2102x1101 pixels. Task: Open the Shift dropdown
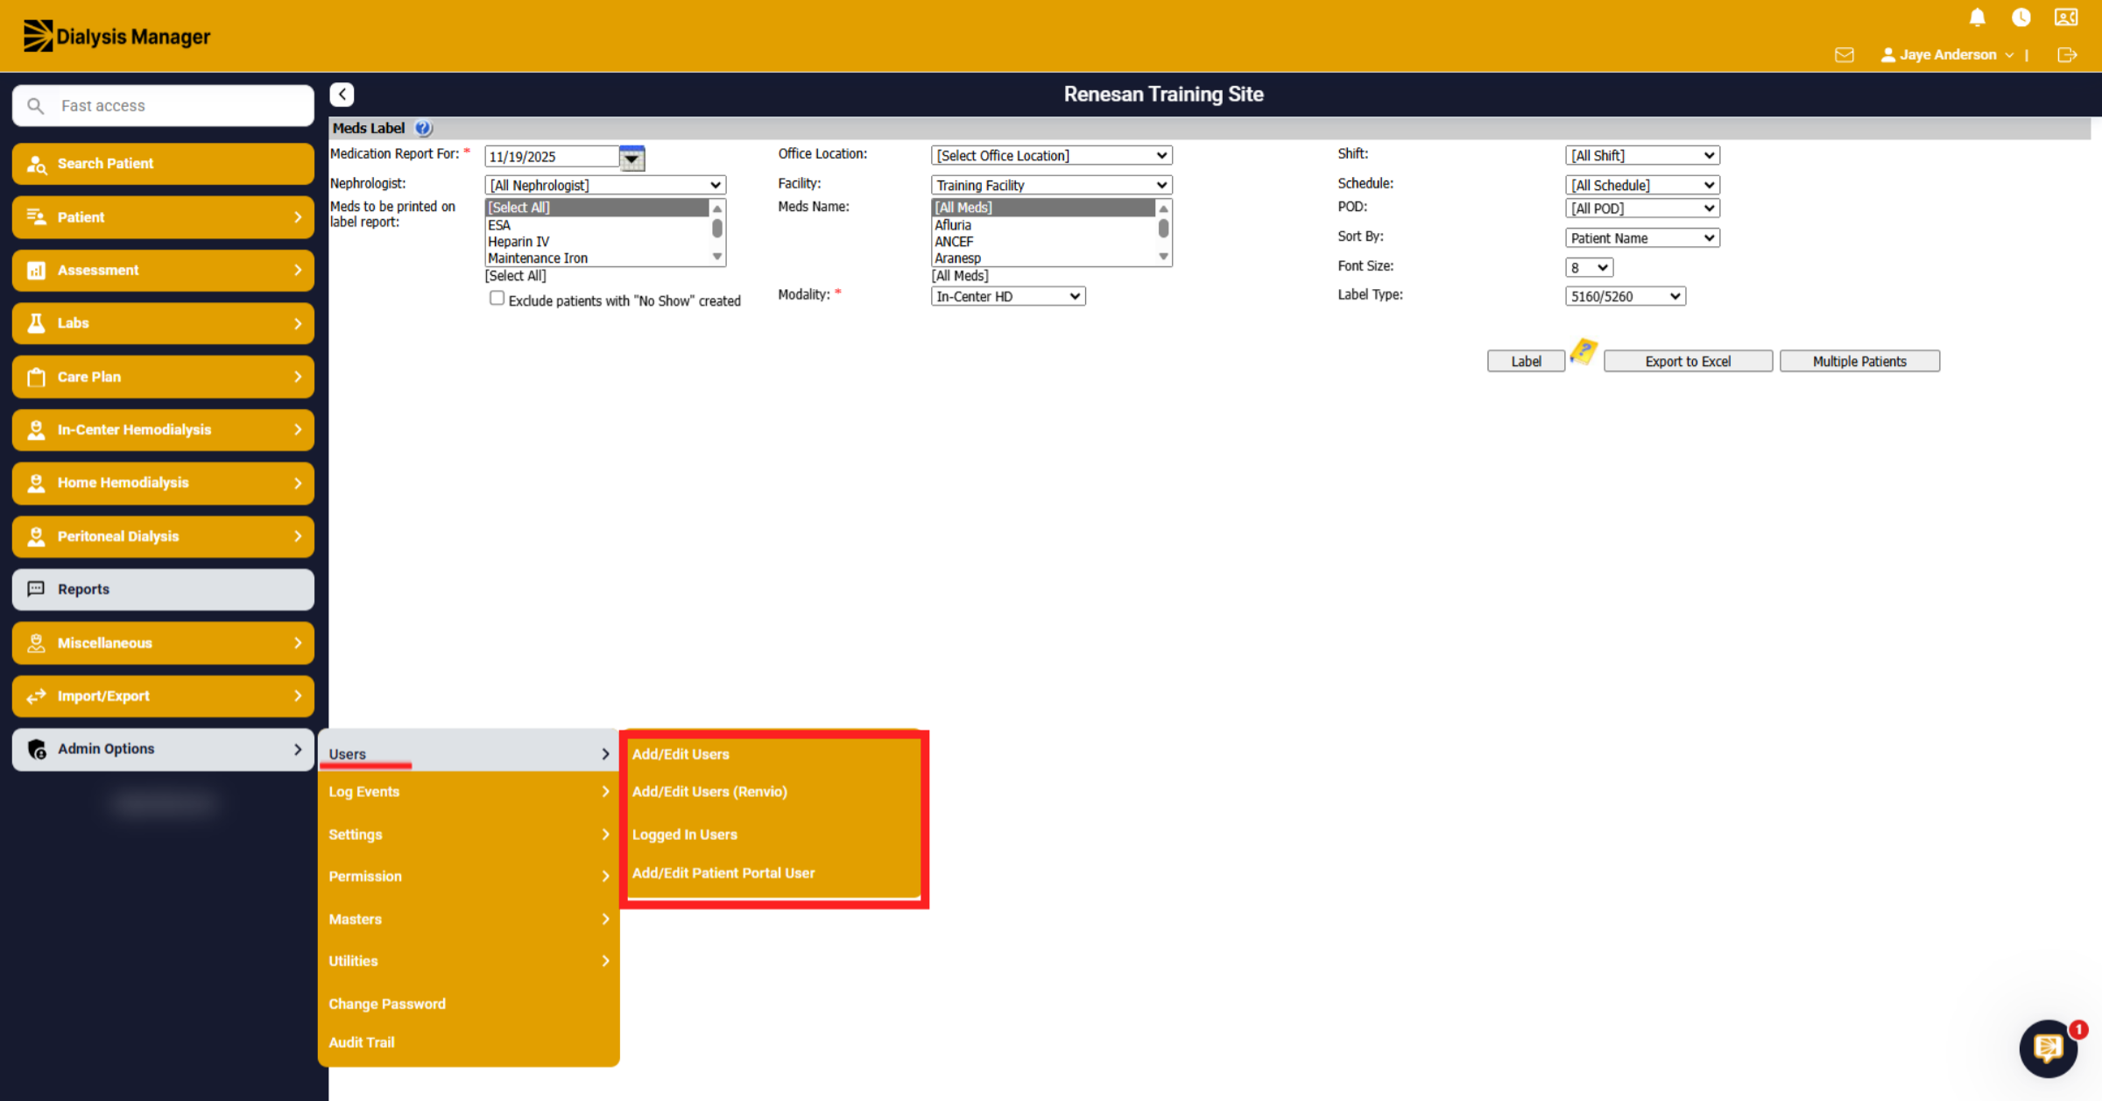point(1642,155)
